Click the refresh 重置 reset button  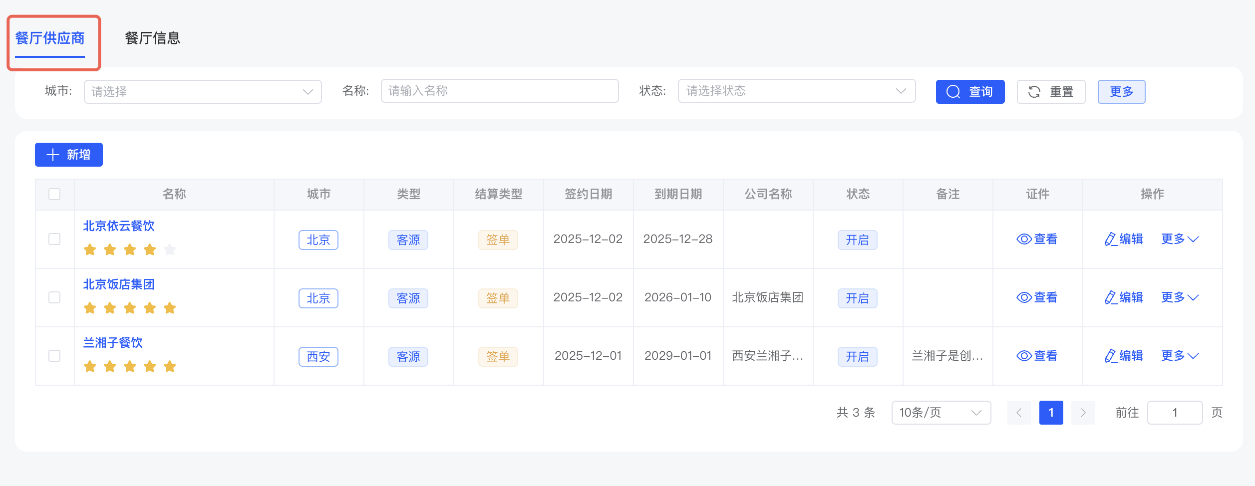pos(1051,92)
